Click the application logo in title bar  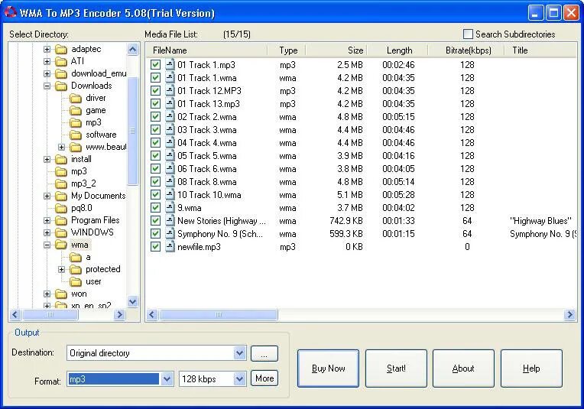pos(11,13)
